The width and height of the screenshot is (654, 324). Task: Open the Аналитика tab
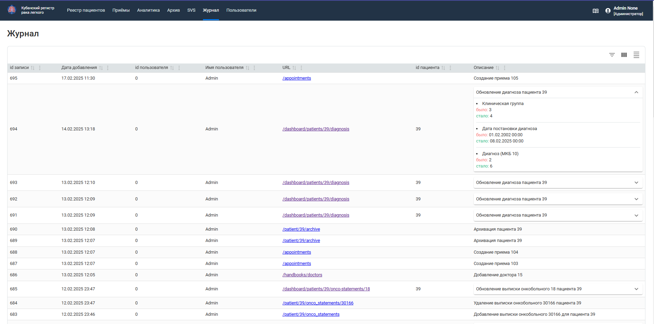click(x=148, y=10)
